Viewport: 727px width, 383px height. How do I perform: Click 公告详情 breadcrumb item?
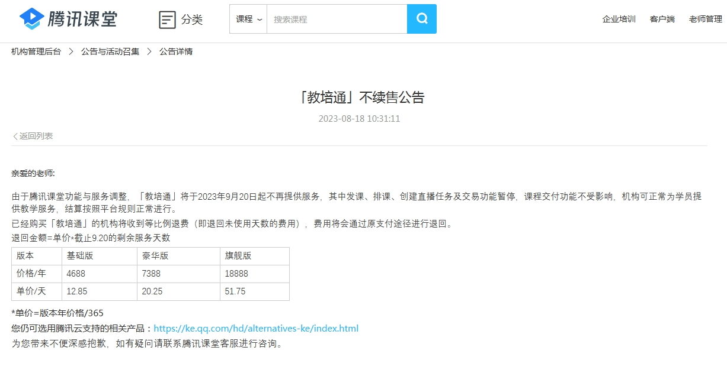(176, 51)
